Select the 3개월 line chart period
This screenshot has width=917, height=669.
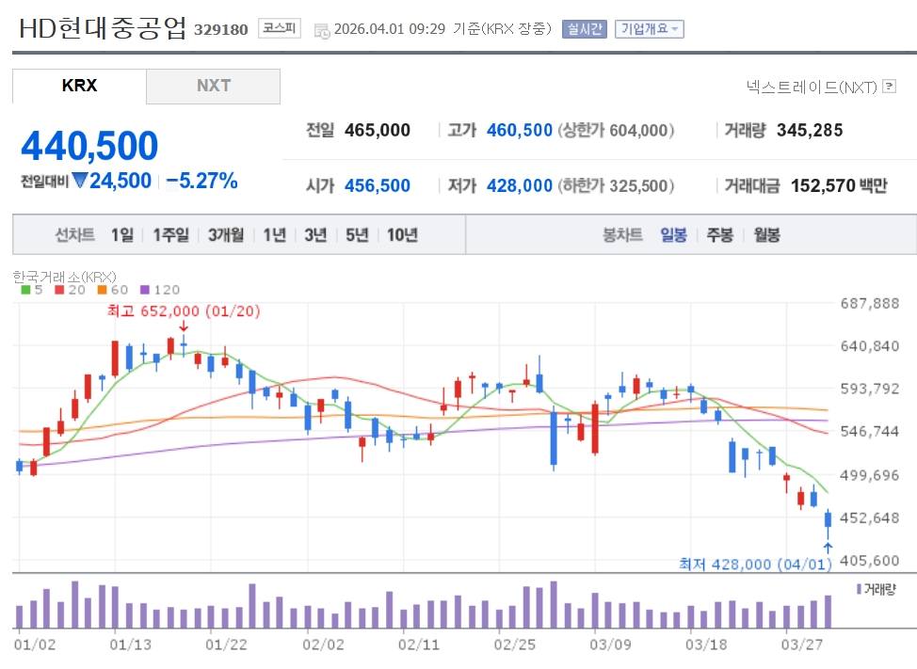point(226,235)
